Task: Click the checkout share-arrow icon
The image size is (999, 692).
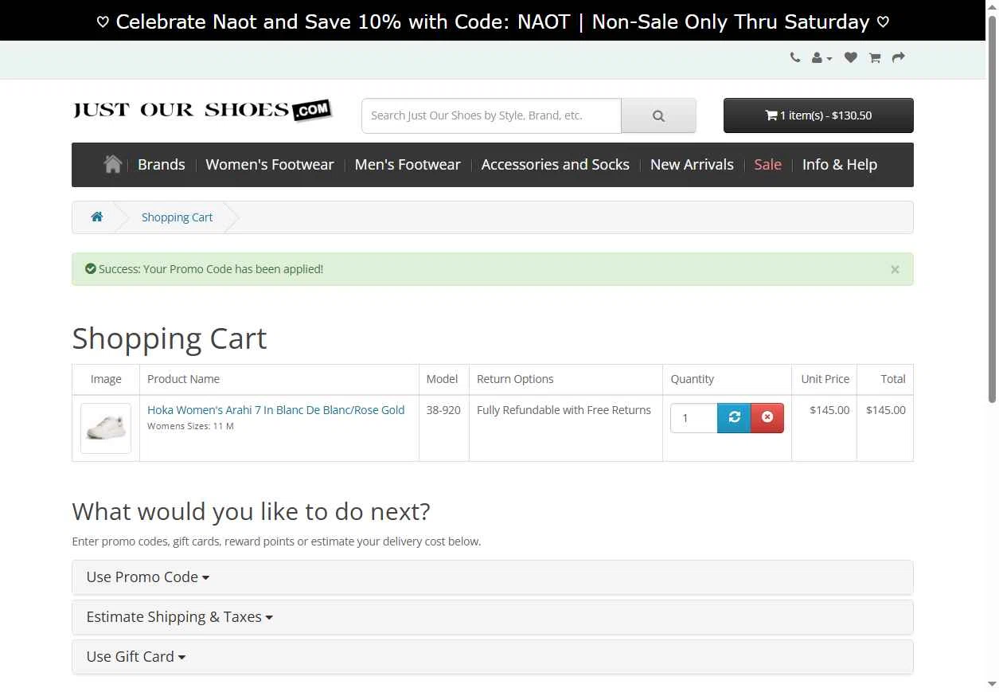Action: [x=899, y=57]
